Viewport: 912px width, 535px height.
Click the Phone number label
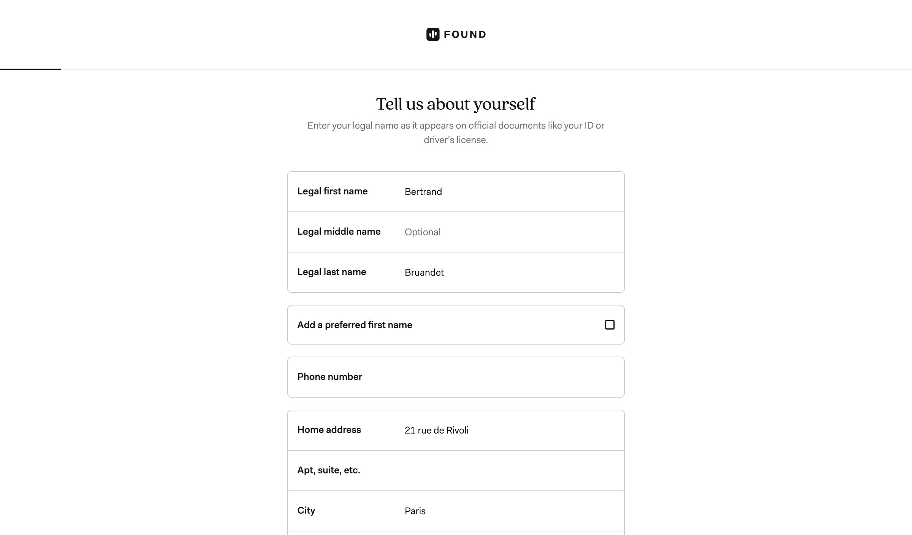(x=329, y=377)
